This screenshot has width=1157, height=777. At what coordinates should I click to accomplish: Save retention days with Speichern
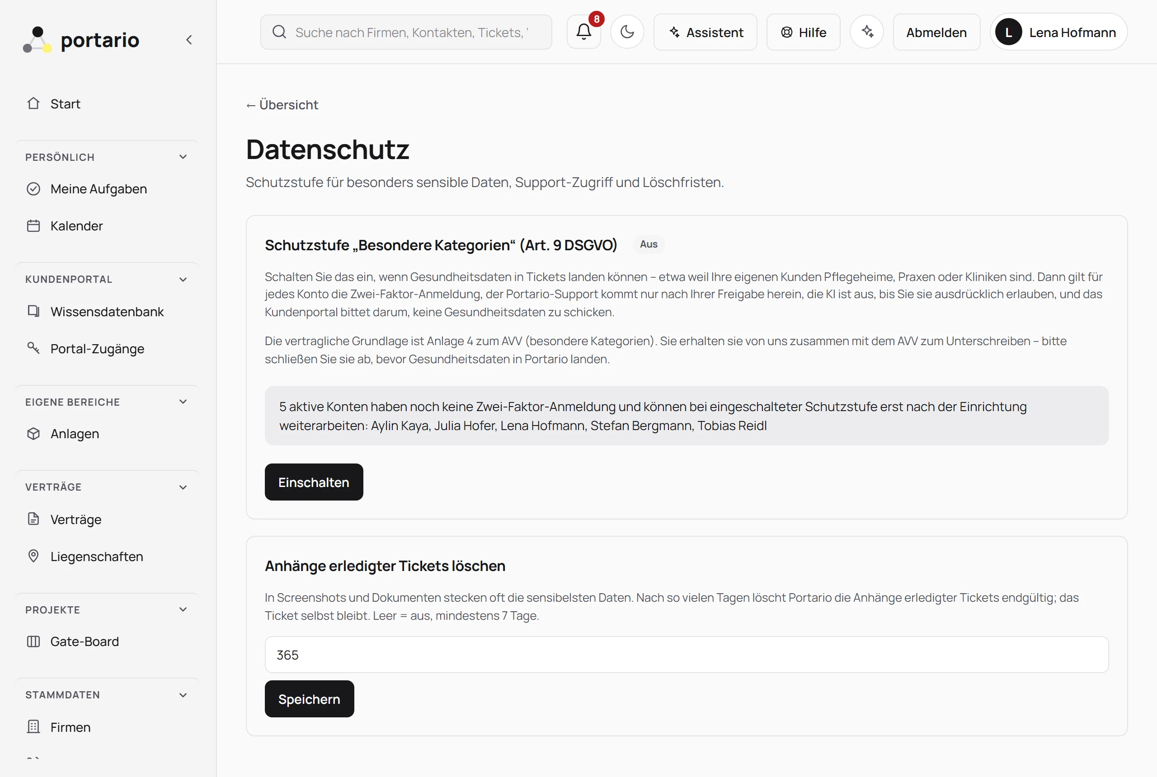click(x=309, y=699)
